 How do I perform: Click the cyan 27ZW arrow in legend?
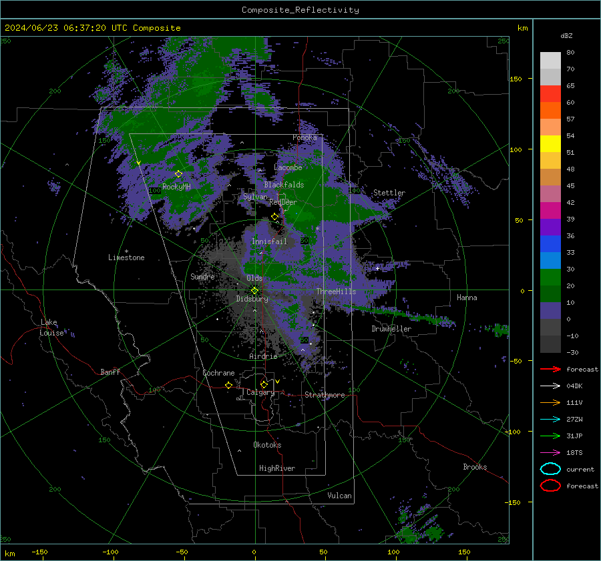(x=550, y=419)
